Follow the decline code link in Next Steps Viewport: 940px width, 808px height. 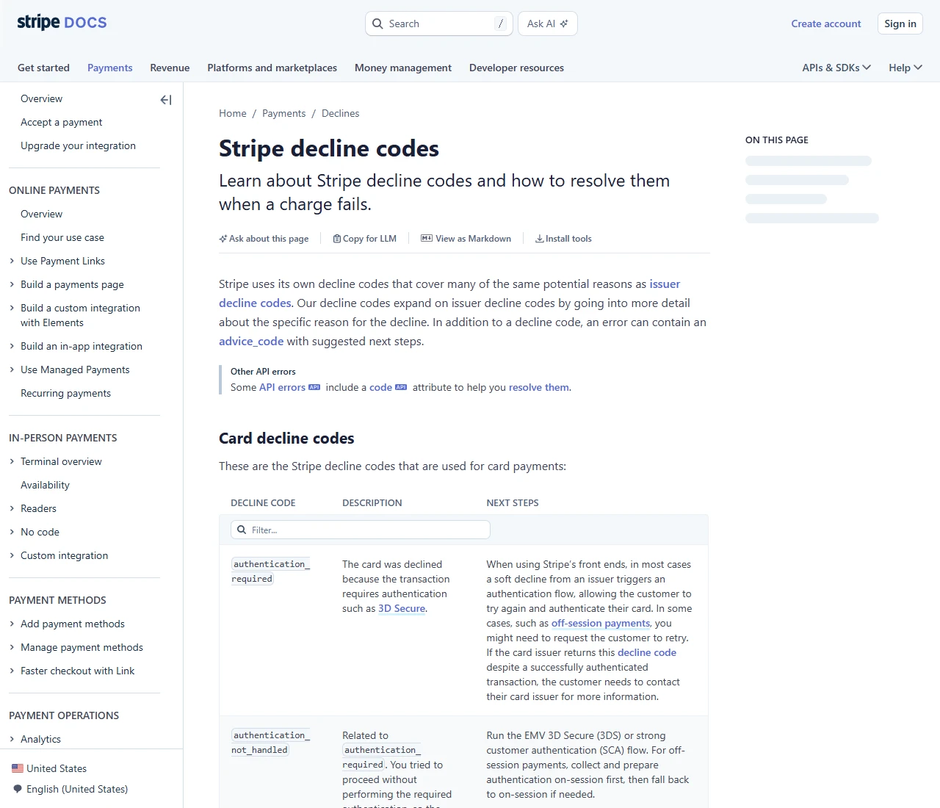[x=647, y=652]
